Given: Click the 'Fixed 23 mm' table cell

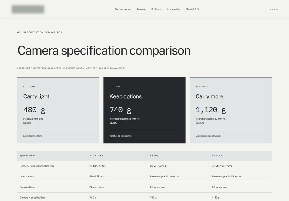Looking at the screenshot, I should coord(97,177).
